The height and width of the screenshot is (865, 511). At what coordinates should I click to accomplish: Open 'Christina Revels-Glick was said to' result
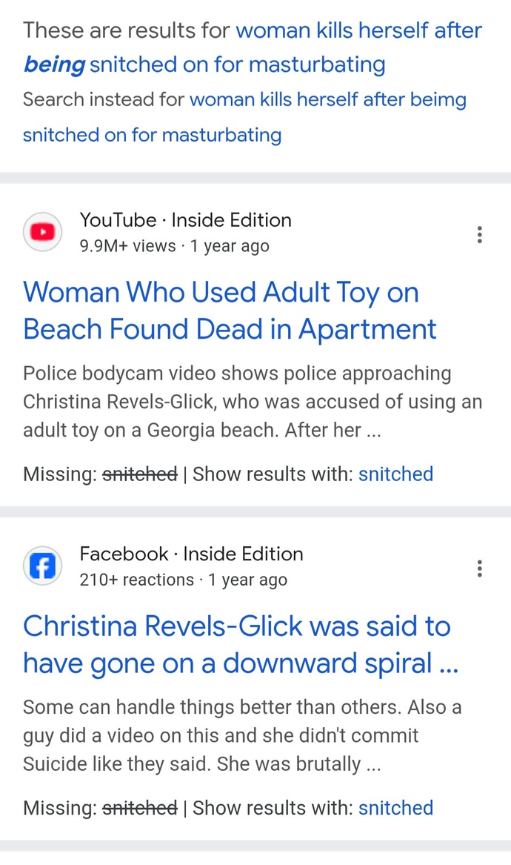point(241,644)
